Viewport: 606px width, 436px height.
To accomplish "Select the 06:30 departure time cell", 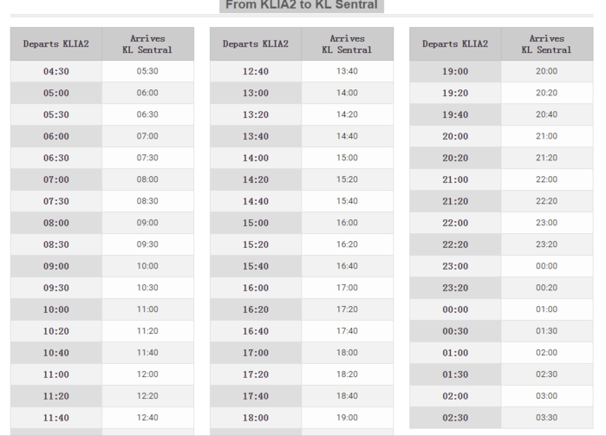I will (56, 159).
